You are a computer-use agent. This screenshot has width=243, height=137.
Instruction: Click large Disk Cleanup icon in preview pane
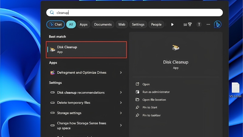point(176,47)
